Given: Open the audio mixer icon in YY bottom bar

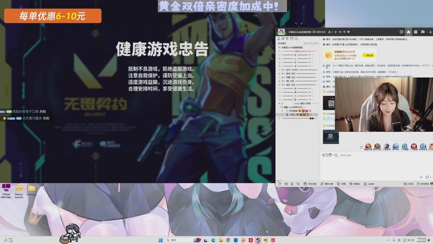Looking at the screenshot, I should (298, 184).
